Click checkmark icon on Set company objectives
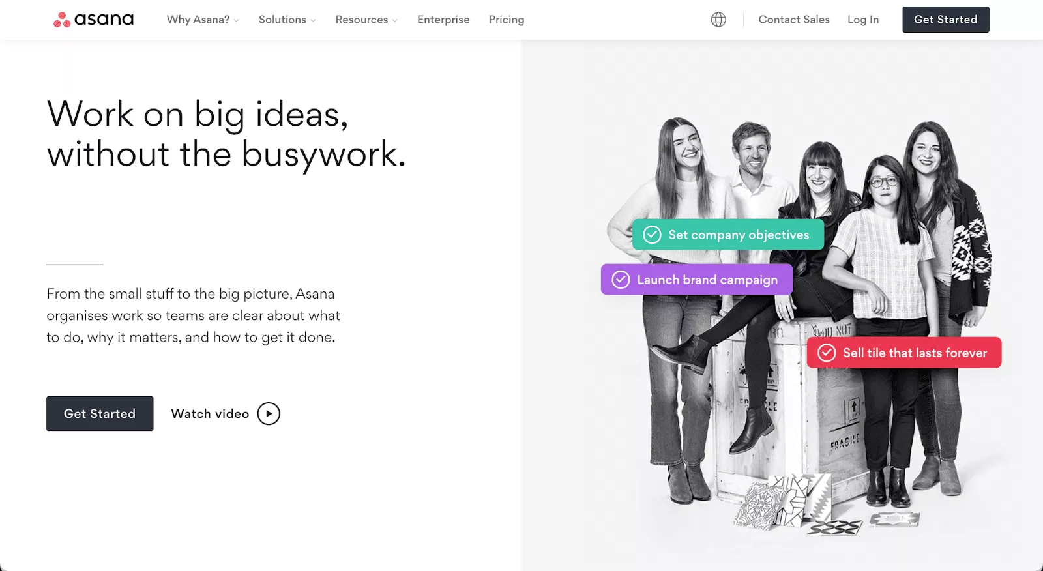Image resolution: width=1043 pixels, height=571 pixels. coord(652,235)
